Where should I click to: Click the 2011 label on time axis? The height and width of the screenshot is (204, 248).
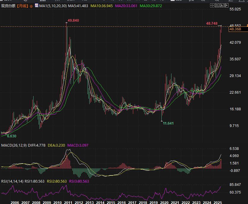tap(68, 202)
